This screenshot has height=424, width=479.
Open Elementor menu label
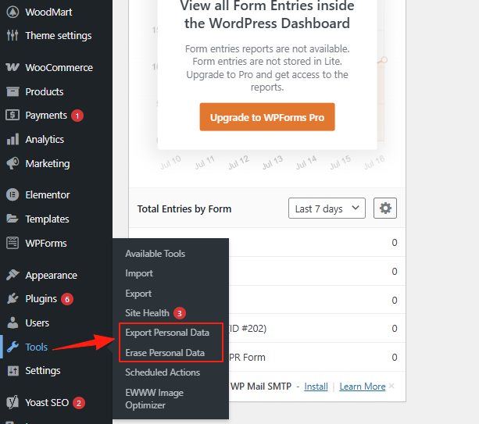coord(48,194)
